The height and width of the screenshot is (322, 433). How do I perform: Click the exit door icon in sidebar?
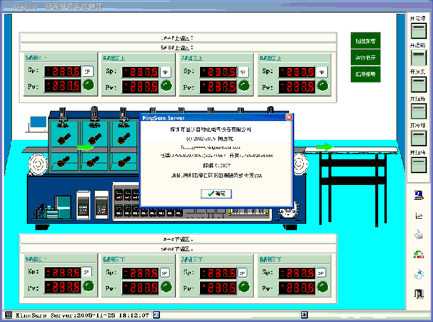coord(419,294)
